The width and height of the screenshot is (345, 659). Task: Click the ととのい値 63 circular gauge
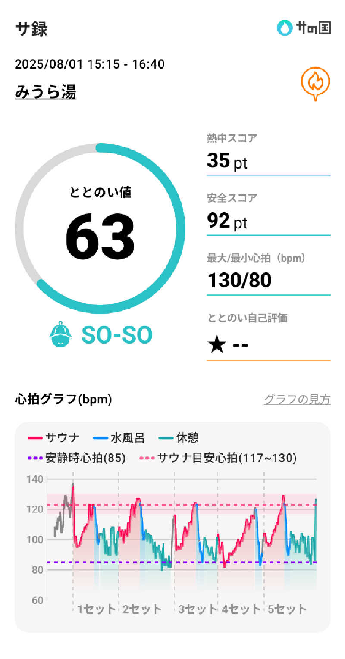point(100,229)
